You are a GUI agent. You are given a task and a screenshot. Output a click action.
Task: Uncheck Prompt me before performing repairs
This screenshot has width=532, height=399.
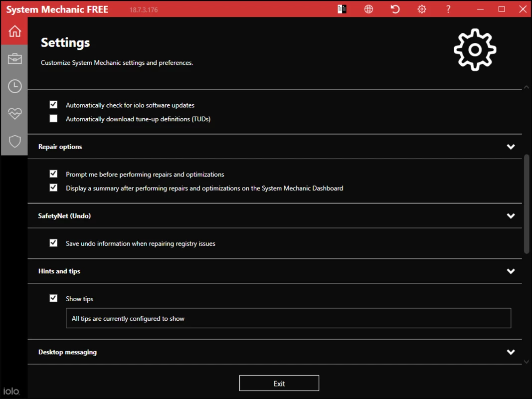pyautogui.click(x=53, y=174)
